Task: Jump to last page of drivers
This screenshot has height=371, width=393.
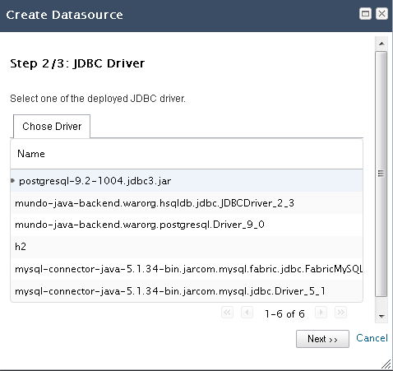Action: tap(340, 313)
